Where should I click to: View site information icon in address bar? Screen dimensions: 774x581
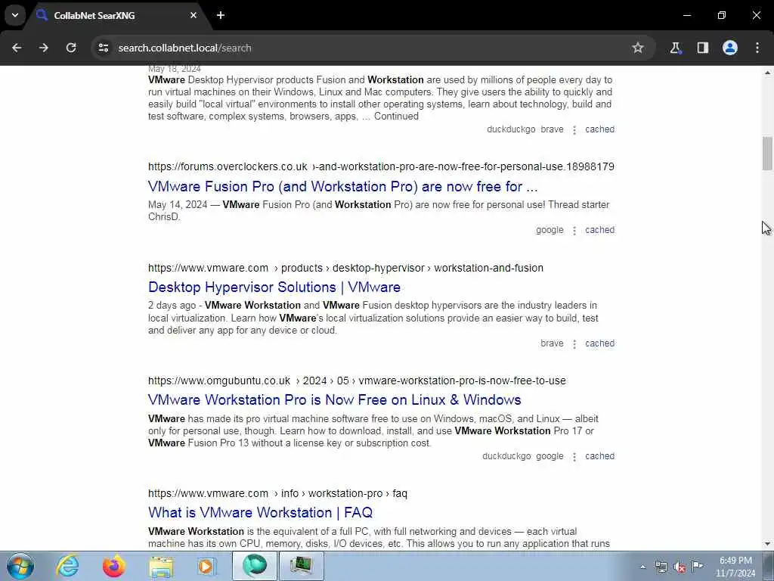103,48
